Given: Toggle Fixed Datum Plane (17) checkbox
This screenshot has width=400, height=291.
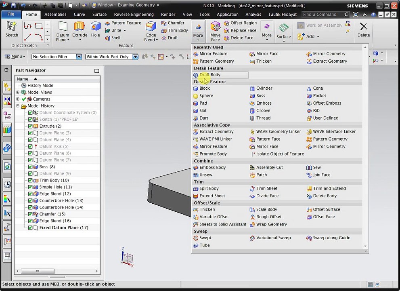Looking at the screenshot, I should click(x=30, y=228).
